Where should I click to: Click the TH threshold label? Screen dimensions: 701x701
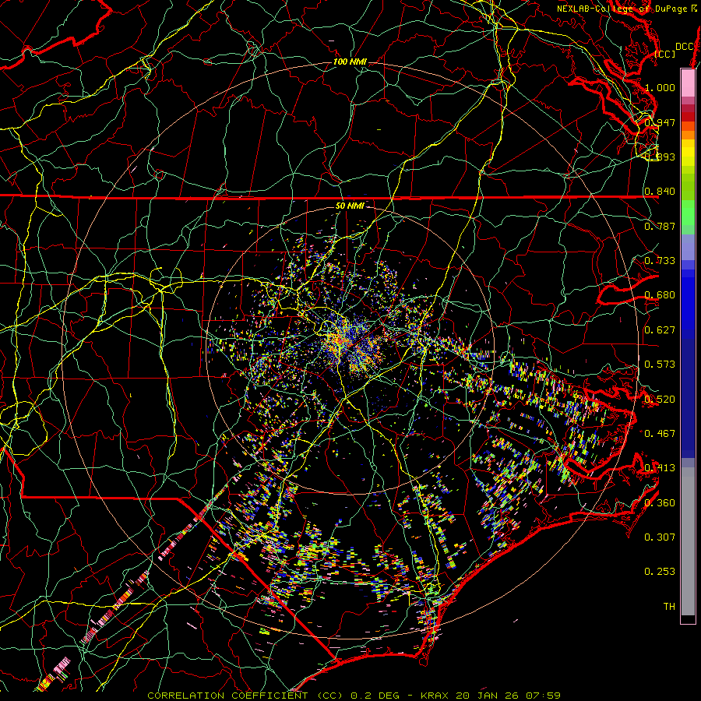point(669,606)
